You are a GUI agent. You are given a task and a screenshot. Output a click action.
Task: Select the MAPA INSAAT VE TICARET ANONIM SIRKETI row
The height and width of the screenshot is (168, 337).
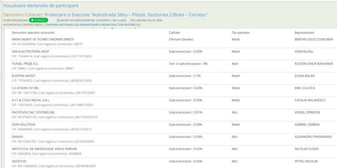(x=43, y=39)
